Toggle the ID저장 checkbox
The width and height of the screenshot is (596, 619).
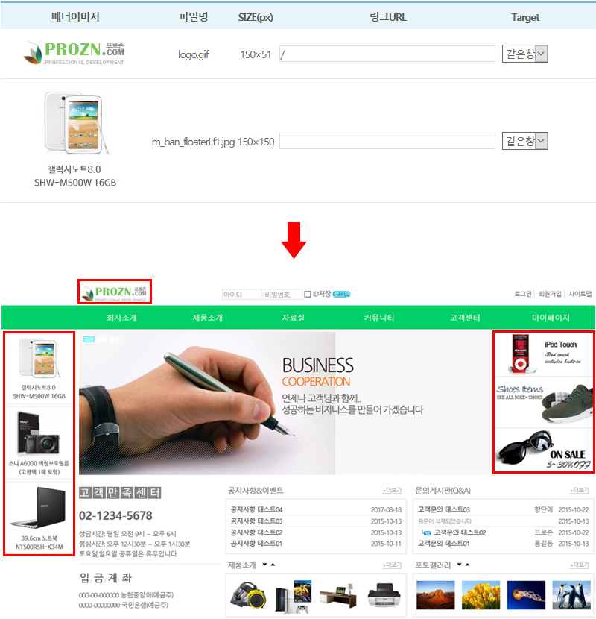coord(308,295)
